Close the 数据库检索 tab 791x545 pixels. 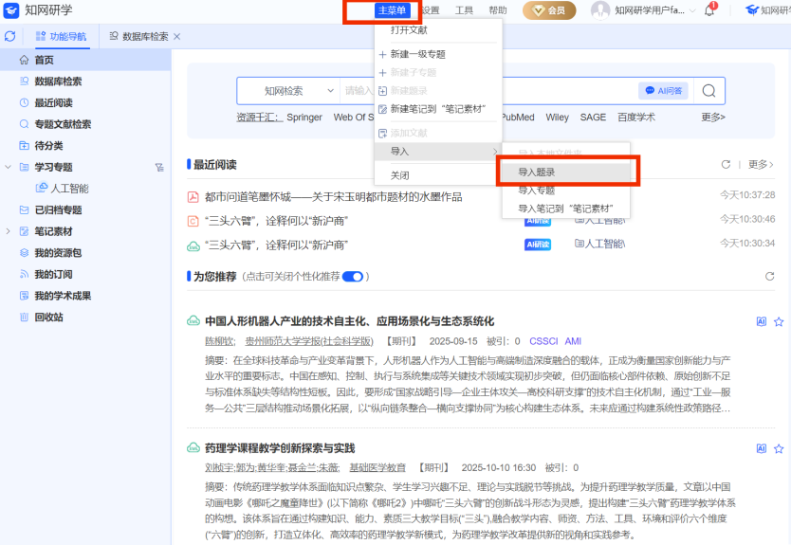(x=177, y=36)
